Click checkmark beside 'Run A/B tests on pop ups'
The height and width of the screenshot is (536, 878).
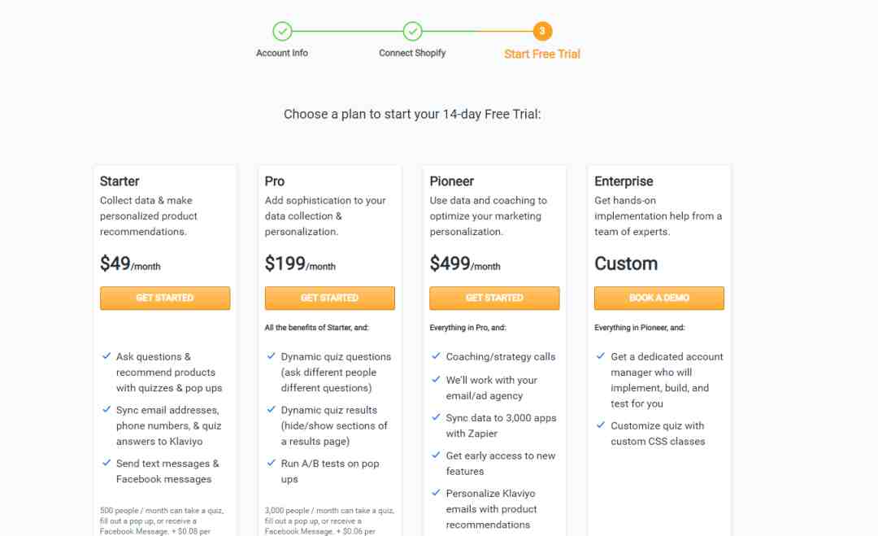[271, 463]
